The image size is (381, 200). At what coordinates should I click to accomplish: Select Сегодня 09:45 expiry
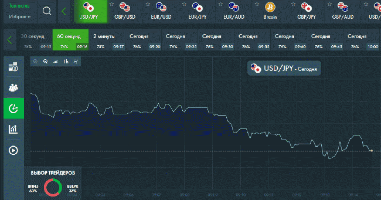pos(324,40)
